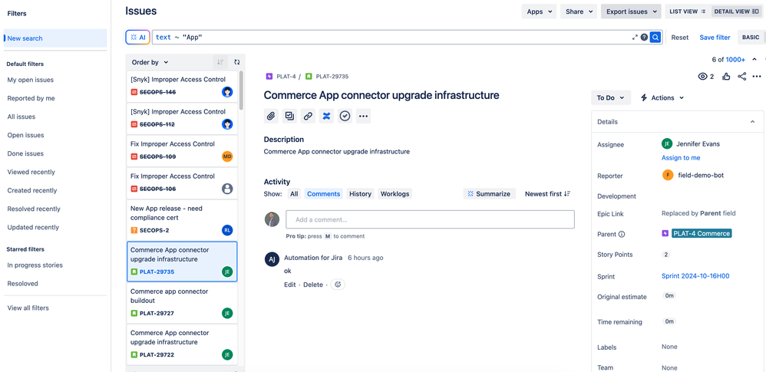766x372 pixels.
Task: Open the Actions dropdown
Action: coord(662,97)
